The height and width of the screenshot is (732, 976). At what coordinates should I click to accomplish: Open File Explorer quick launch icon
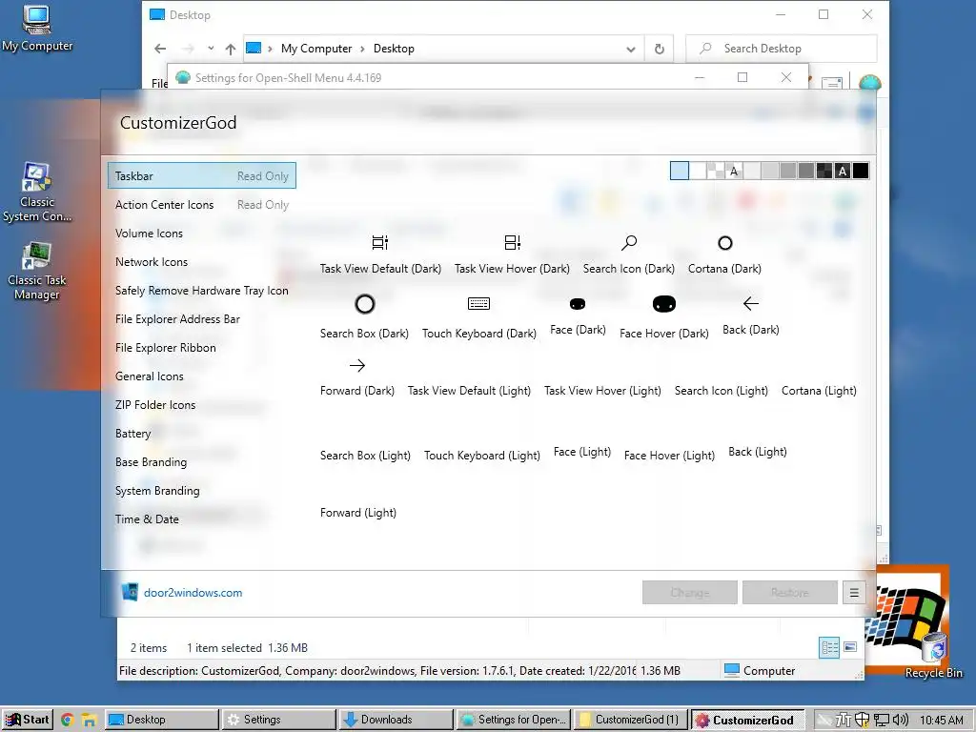(89, 720)
